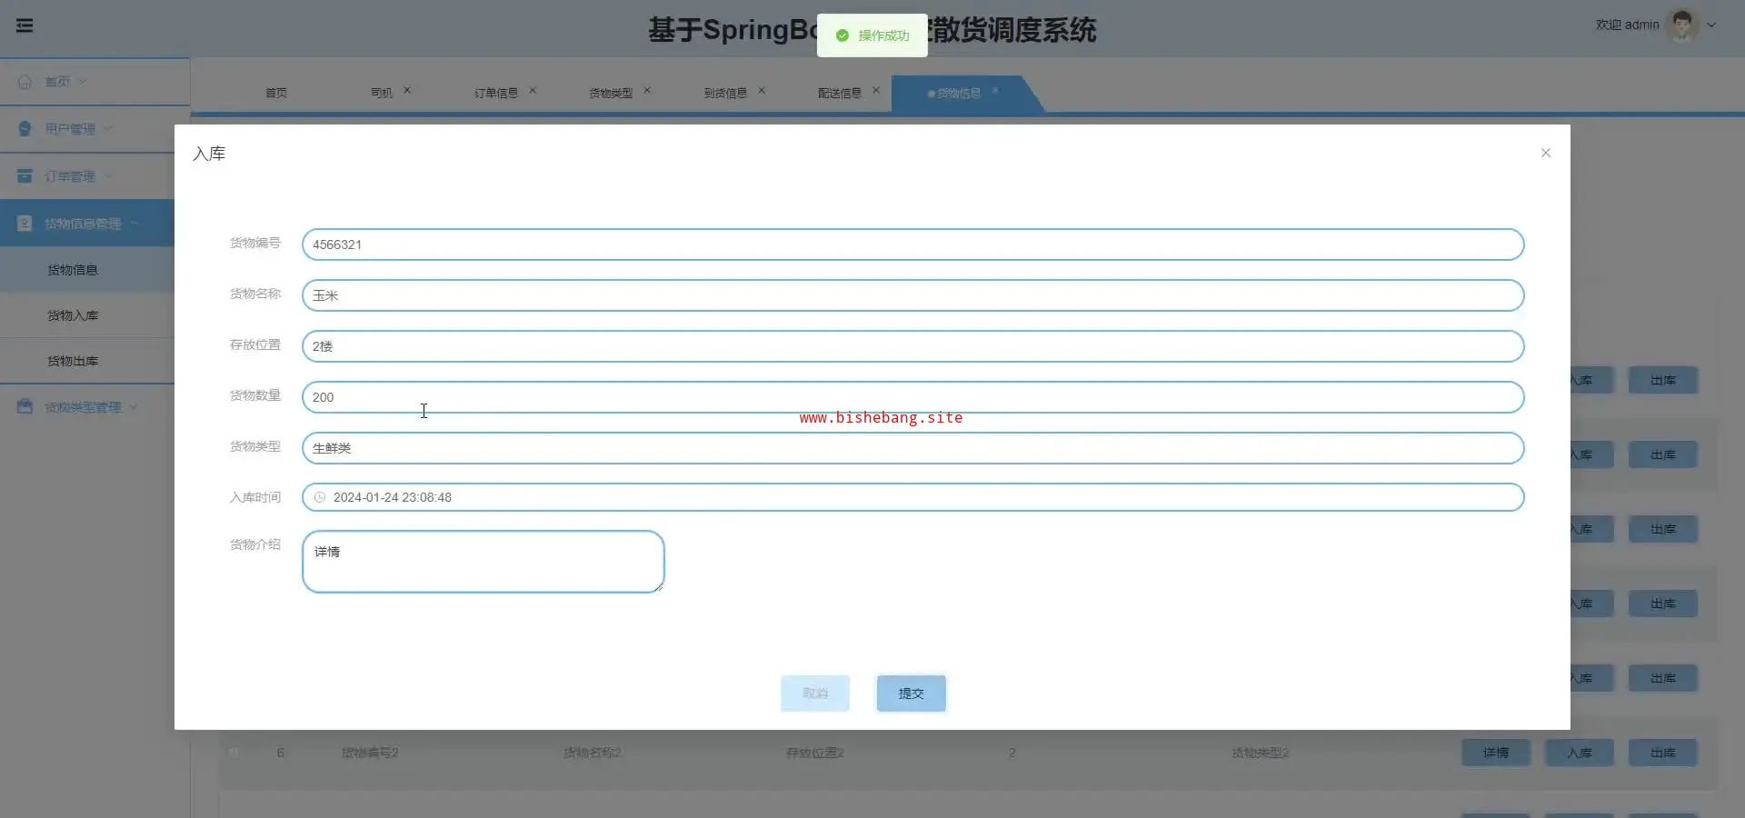Click 详情 button in row 6
This screenshot has height=818, width=1745.
click(x=1496, y=753)
